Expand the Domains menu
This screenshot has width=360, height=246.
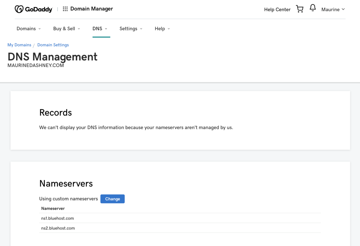point(29,29)
